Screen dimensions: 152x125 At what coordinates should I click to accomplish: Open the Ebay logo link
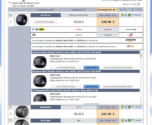[x=130, y=46]
